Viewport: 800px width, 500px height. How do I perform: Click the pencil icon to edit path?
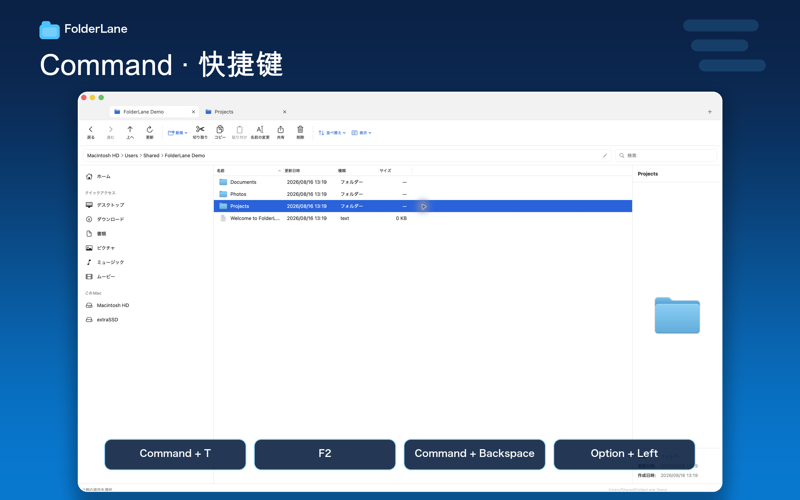coord(605,156)
